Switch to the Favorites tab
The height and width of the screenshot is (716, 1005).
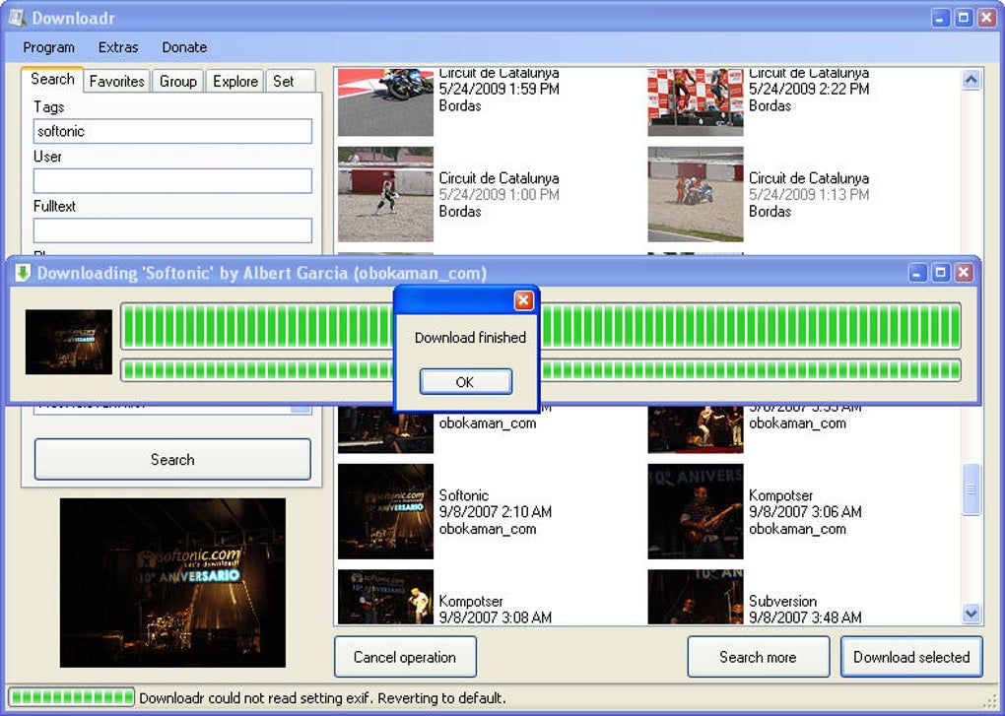[116, 82]
